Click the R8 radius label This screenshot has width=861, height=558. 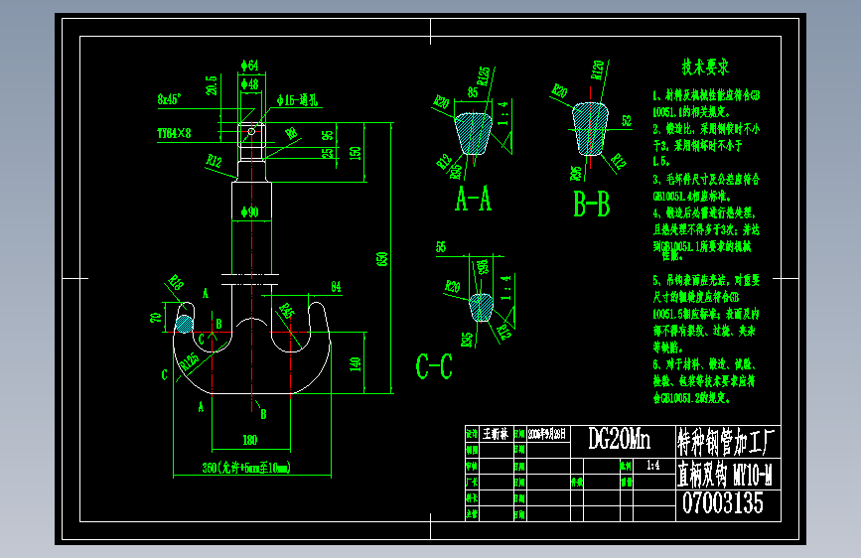[292, 133]
